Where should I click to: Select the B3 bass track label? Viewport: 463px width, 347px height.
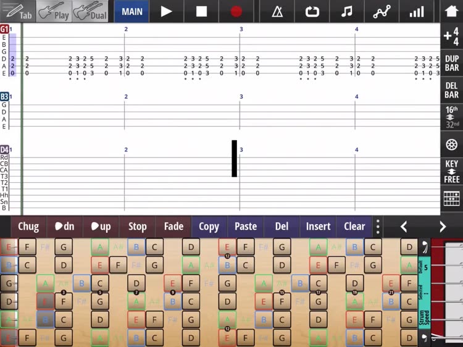pos(4,96)
